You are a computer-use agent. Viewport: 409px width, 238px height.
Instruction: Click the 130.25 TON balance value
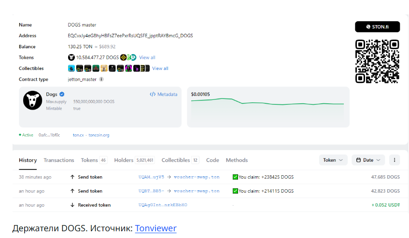click(80, 46)
